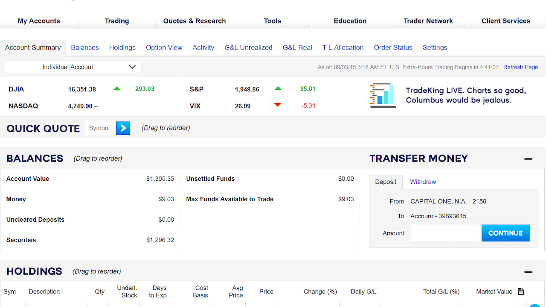The width and height of the screenshot is (546, 307).
Task: Click the minus icon on Transfer Money panel
Action: pyautogui.click(x=528, y=159)
